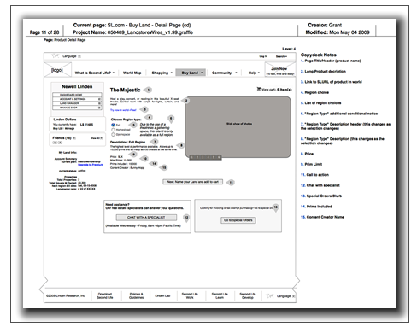Click the logo placeholder in the site header

[57, 70]
